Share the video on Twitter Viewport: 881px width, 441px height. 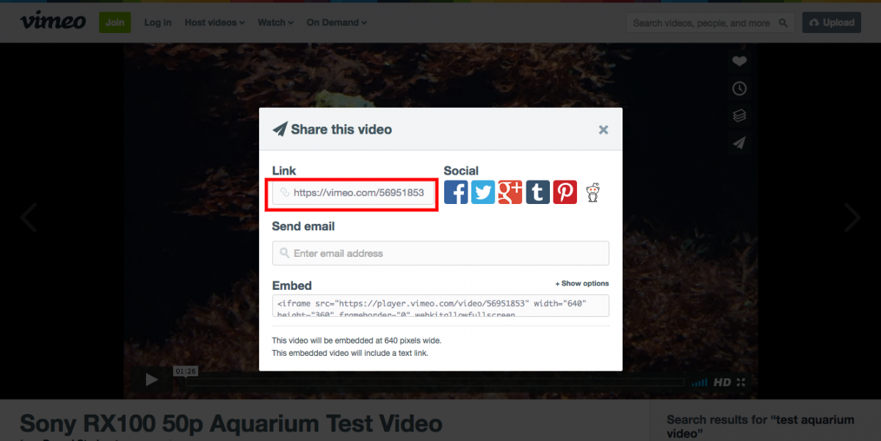coord(483,192)
